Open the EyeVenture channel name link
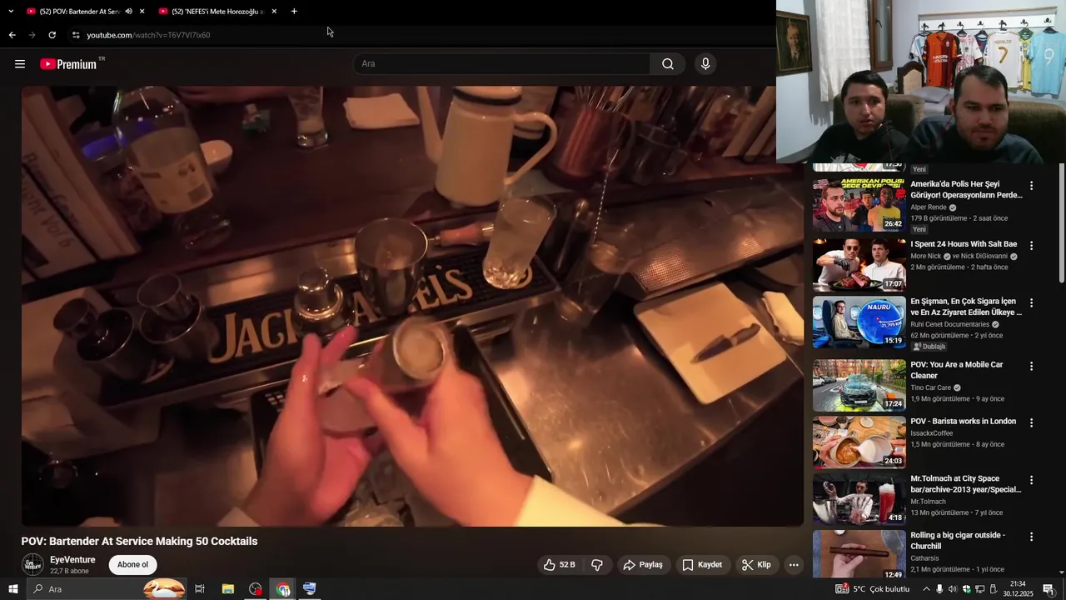The image size is (1066, 600). pos(72,560)
